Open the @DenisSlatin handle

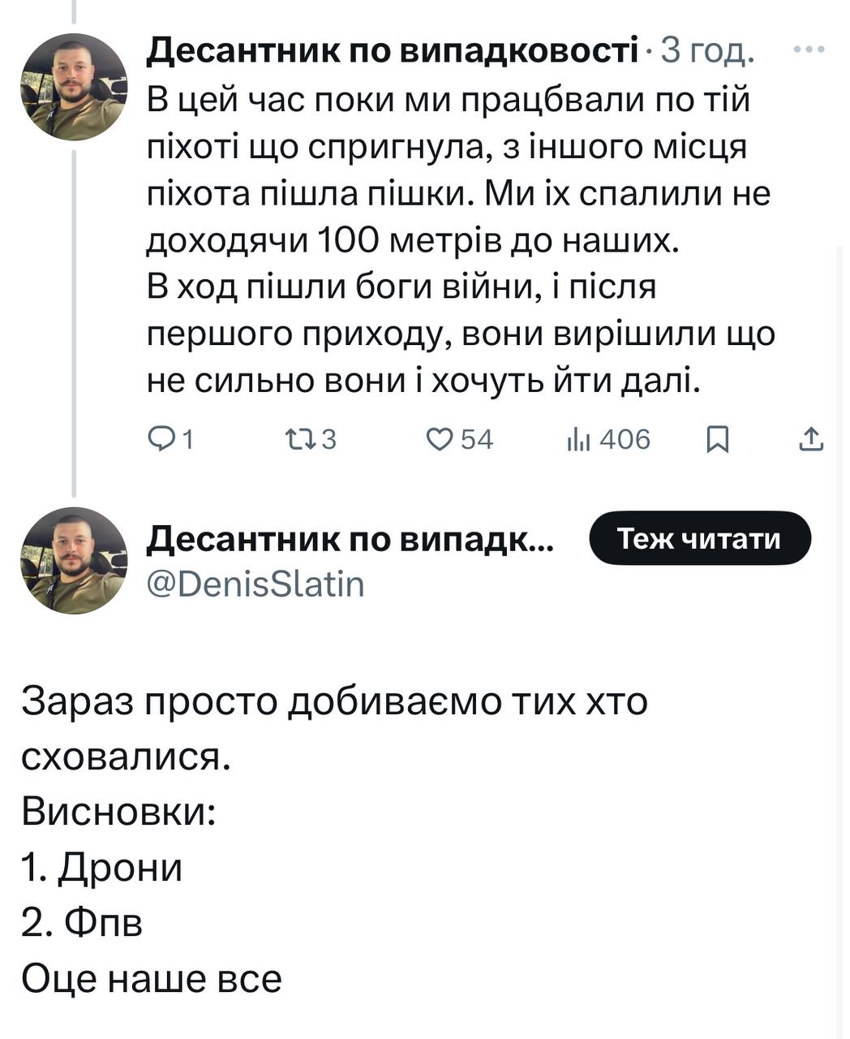[x=255, y=584]
